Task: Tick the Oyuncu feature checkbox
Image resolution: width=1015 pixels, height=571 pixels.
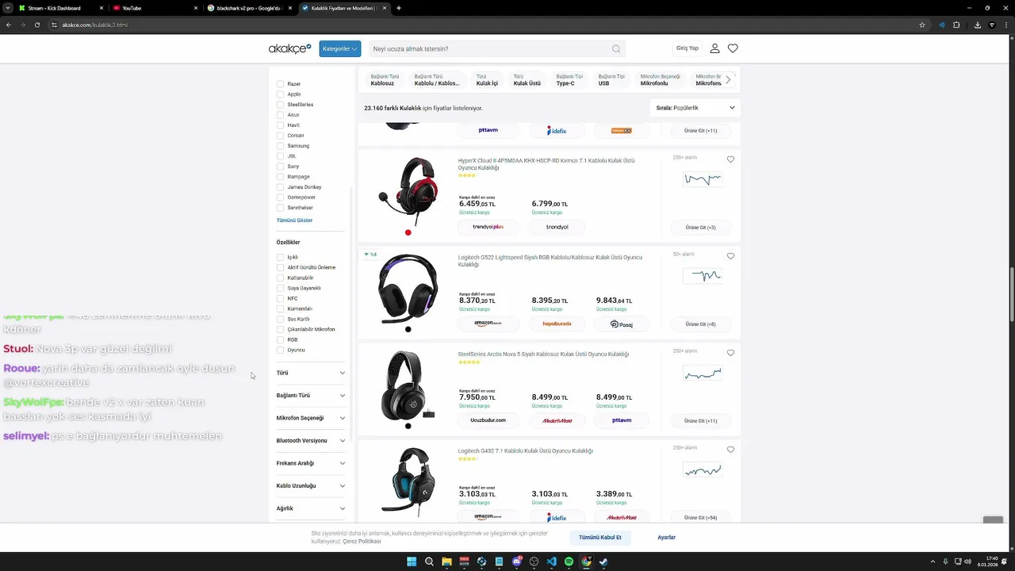Action: click(x=280, y=350)
